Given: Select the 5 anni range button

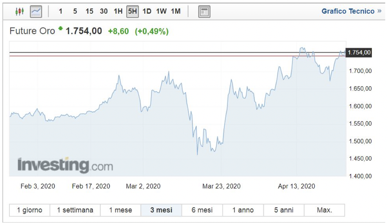Looking at the screenshot, I should (284, 210).
